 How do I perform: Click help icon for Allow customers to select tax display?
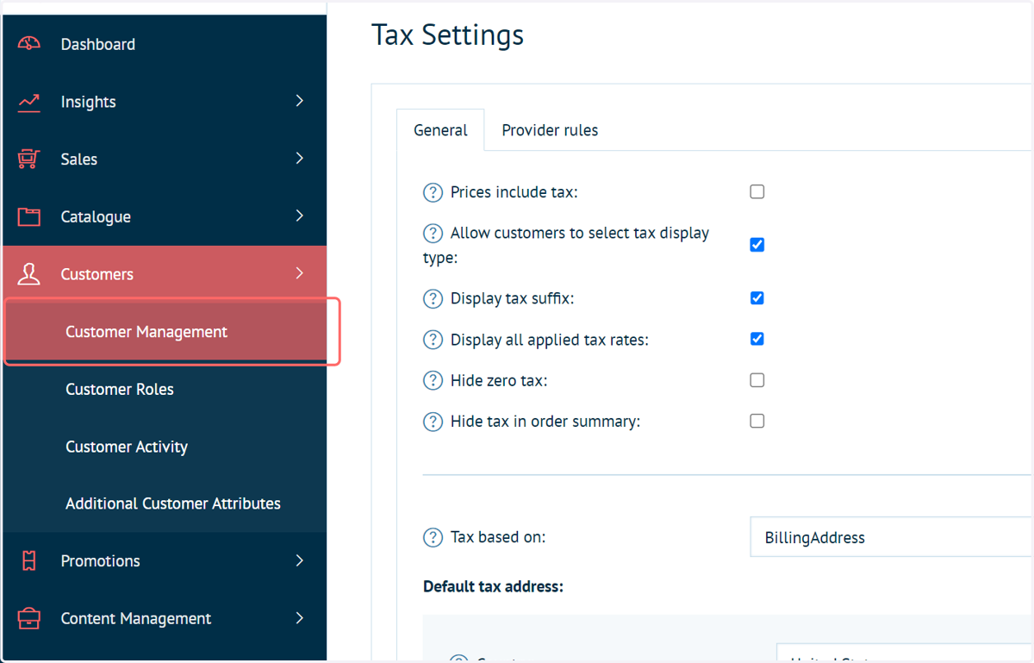433,234
